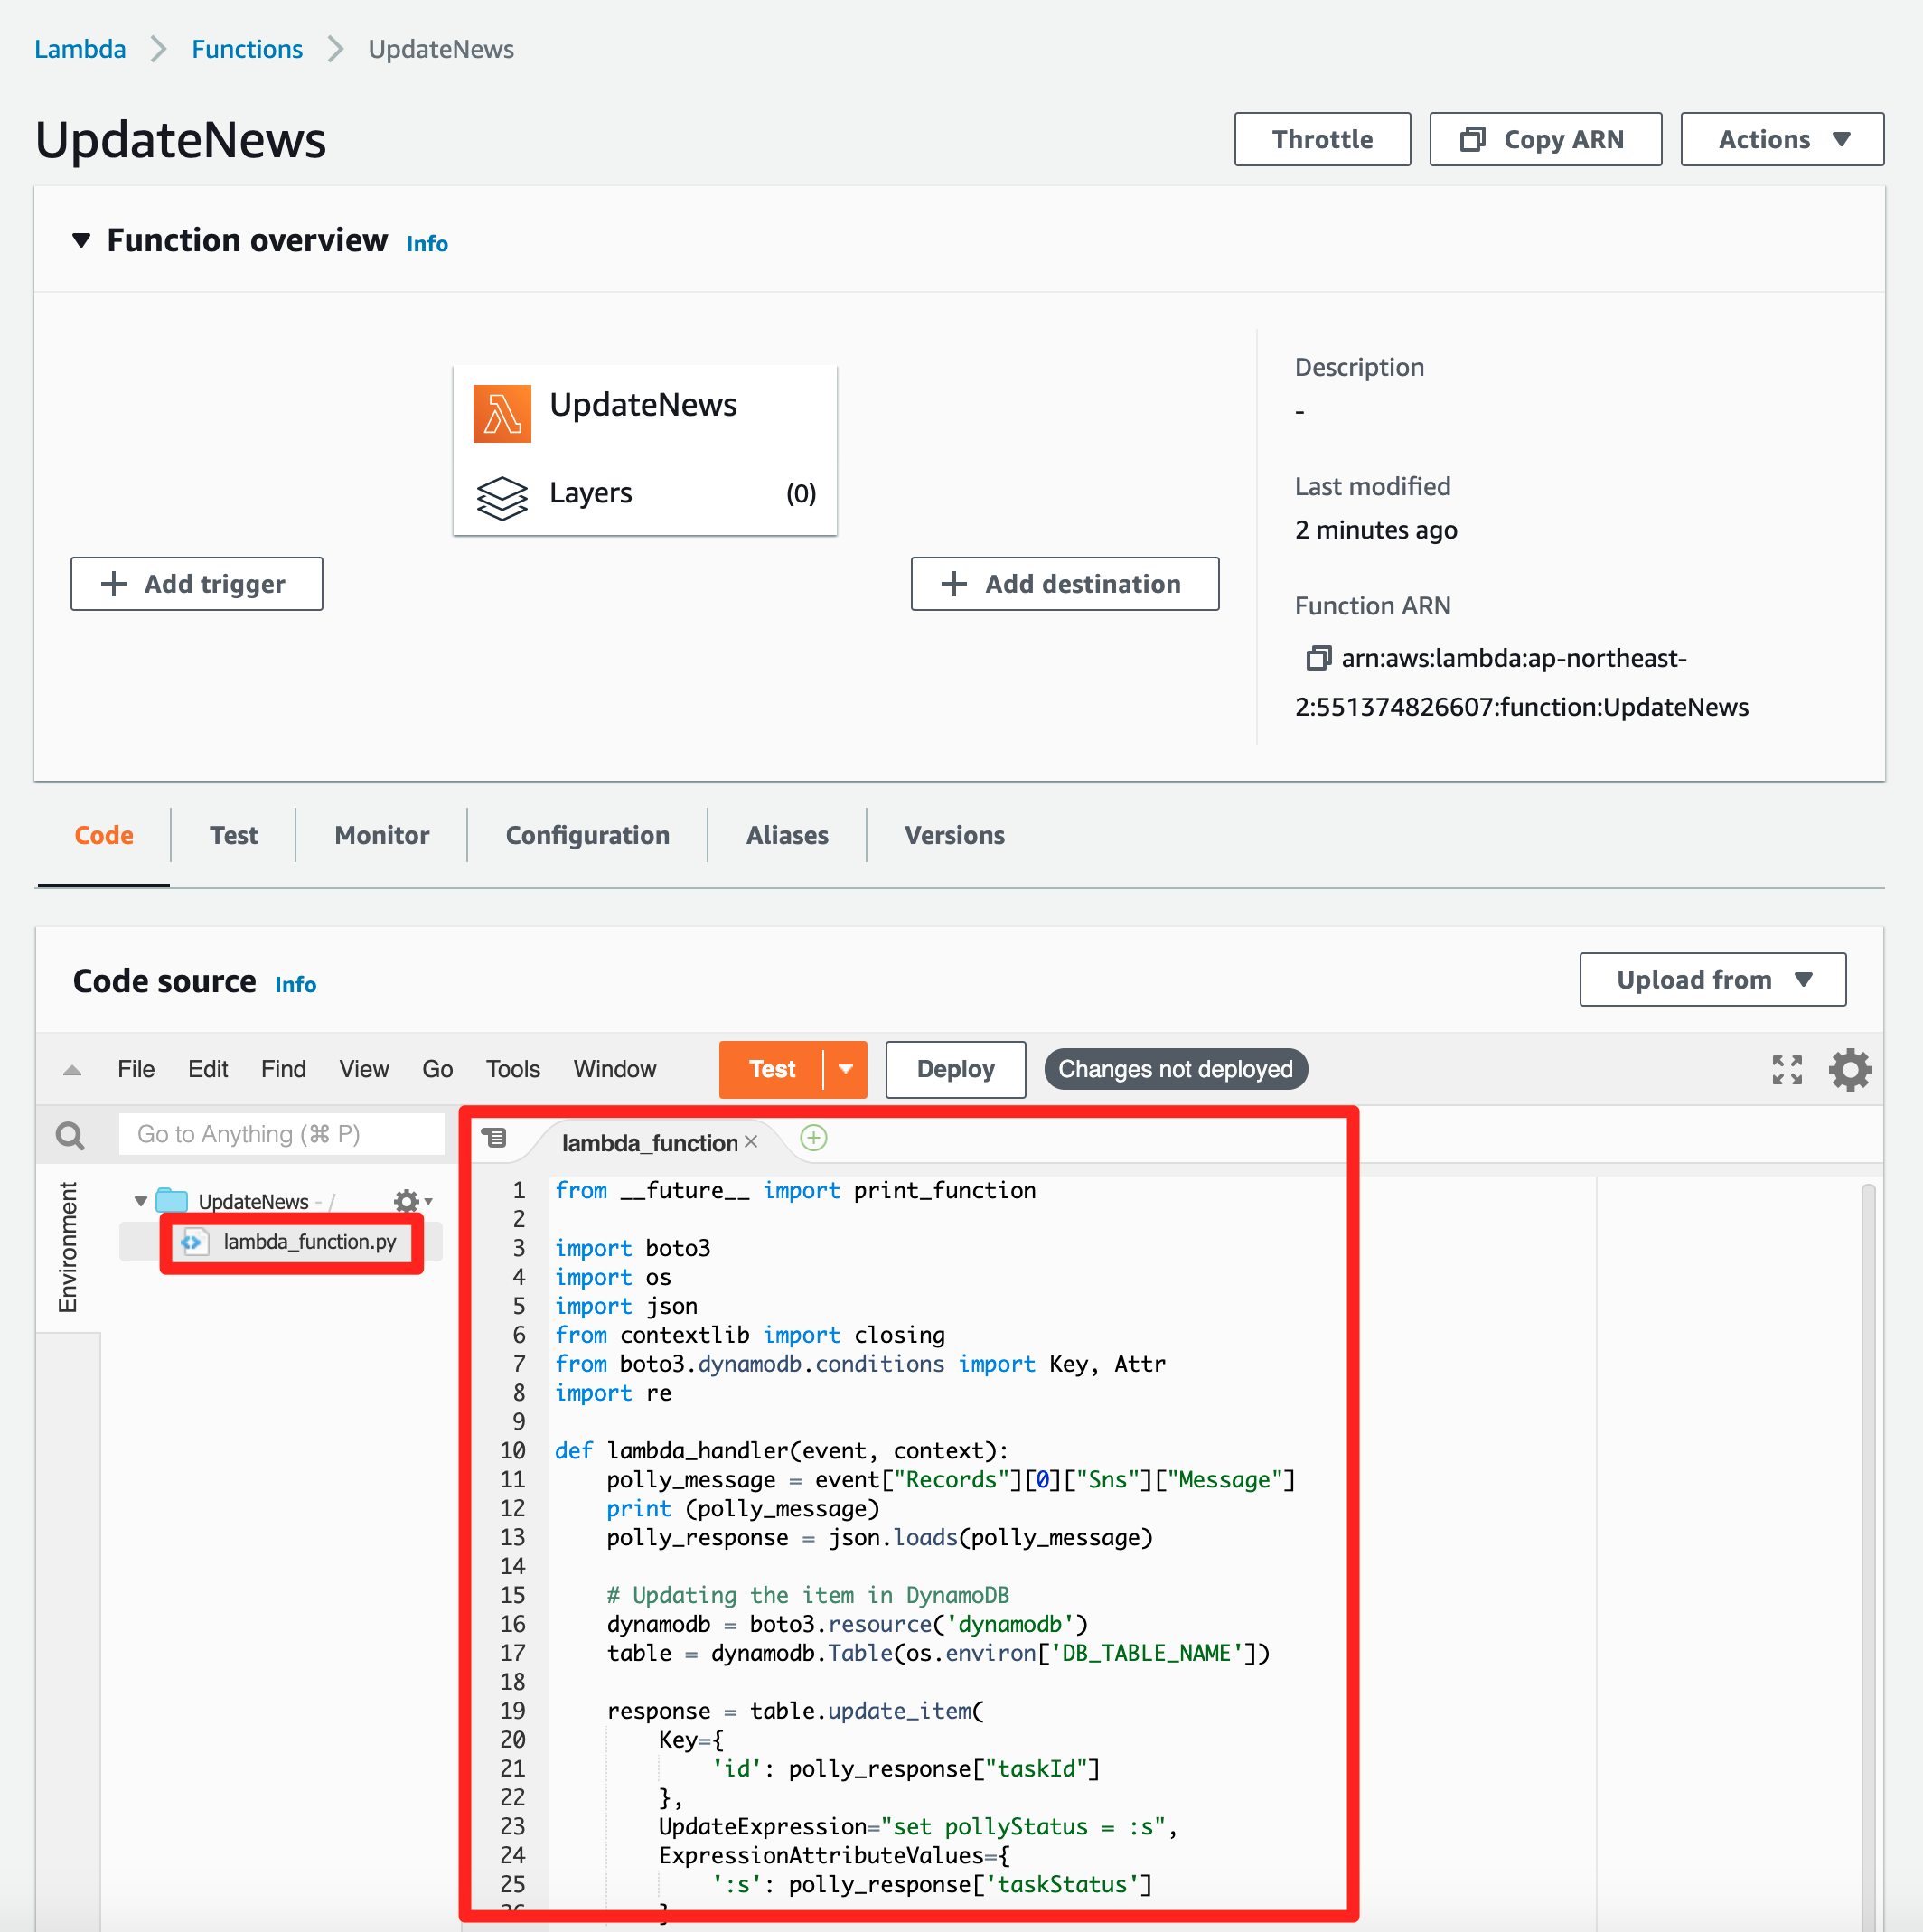This screenshot has height=1932, width=1923.
Task: Collapse the menu bar with the up arrow
Action: click(72, 1070)
